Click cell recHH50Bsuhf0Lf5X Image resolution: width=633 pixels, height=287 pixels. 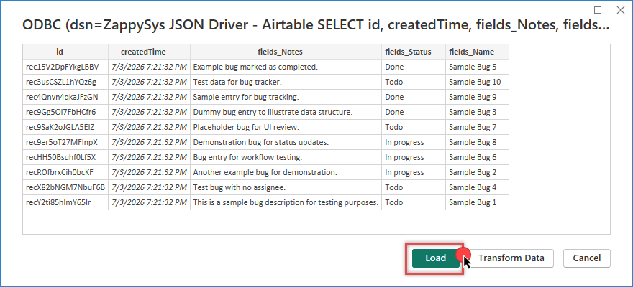(x=65, y=157)
